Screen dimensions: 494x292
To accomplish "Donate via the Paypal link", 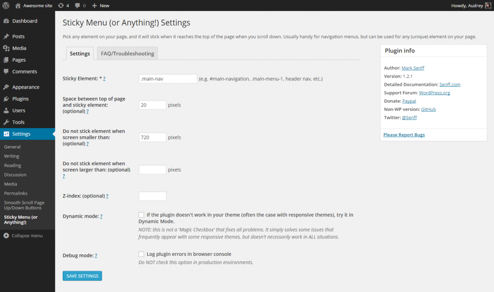I will [409, 101].
